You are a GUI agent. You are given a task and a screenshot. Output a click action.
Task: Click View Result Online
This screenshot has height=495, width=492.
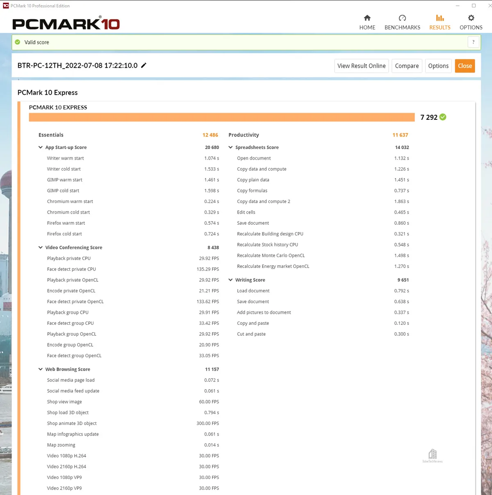tap(361, 66)
